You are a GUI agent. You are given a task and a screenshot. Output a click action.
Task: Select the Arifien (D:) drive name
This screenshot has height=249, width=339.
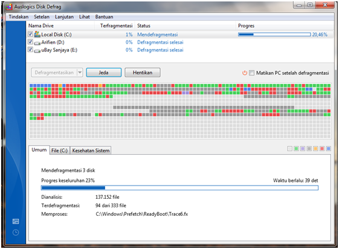pyautogui.click(x=53, y=42)
